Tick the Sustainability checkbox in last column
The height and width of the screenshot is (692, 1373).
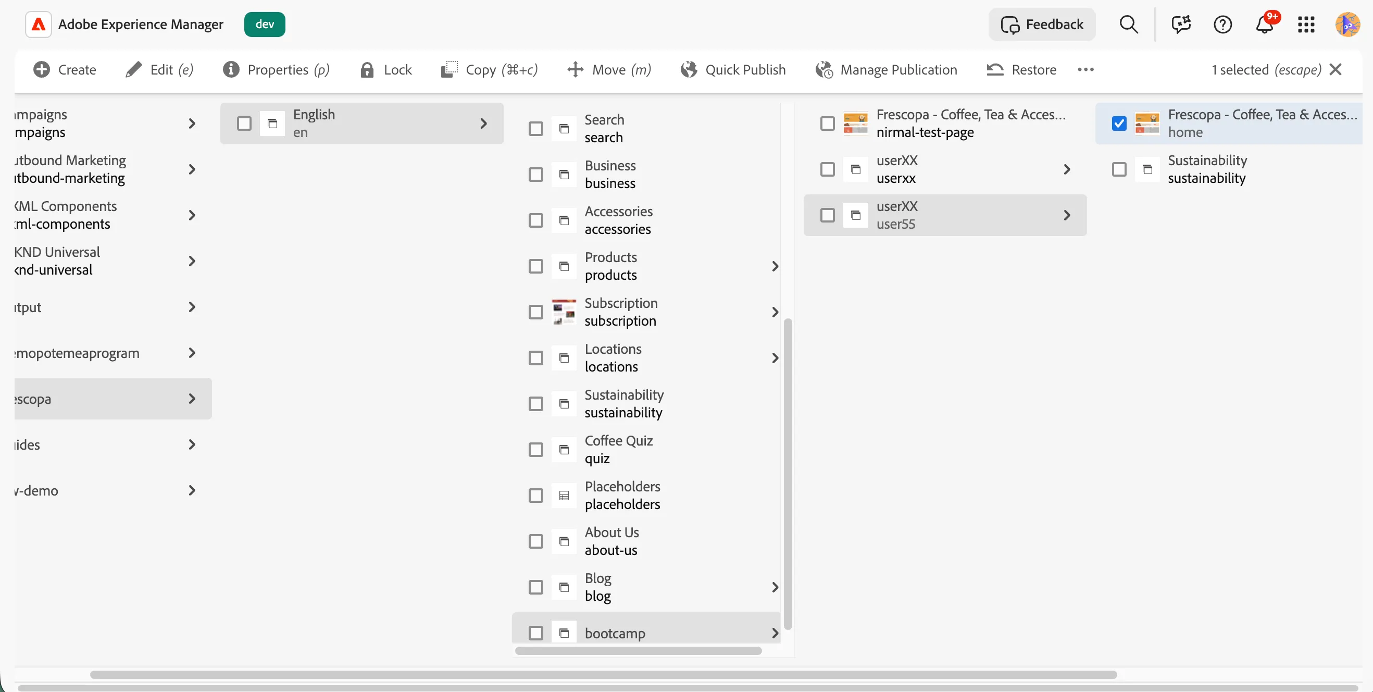(1119, 169)
